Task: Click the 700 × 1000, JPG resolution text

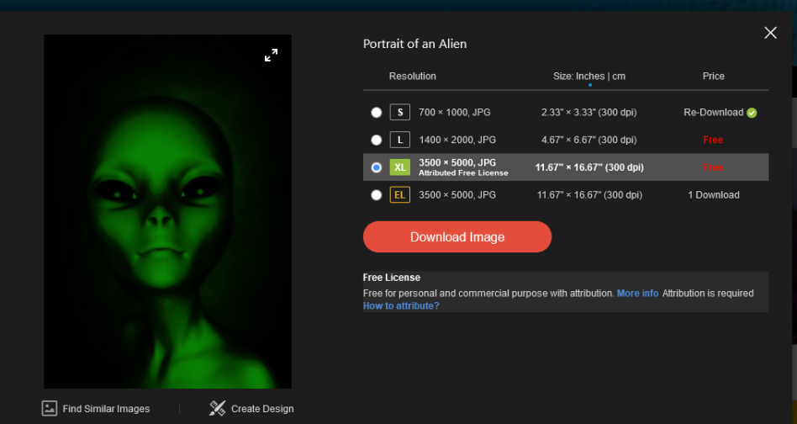Action: pos(455,113)
